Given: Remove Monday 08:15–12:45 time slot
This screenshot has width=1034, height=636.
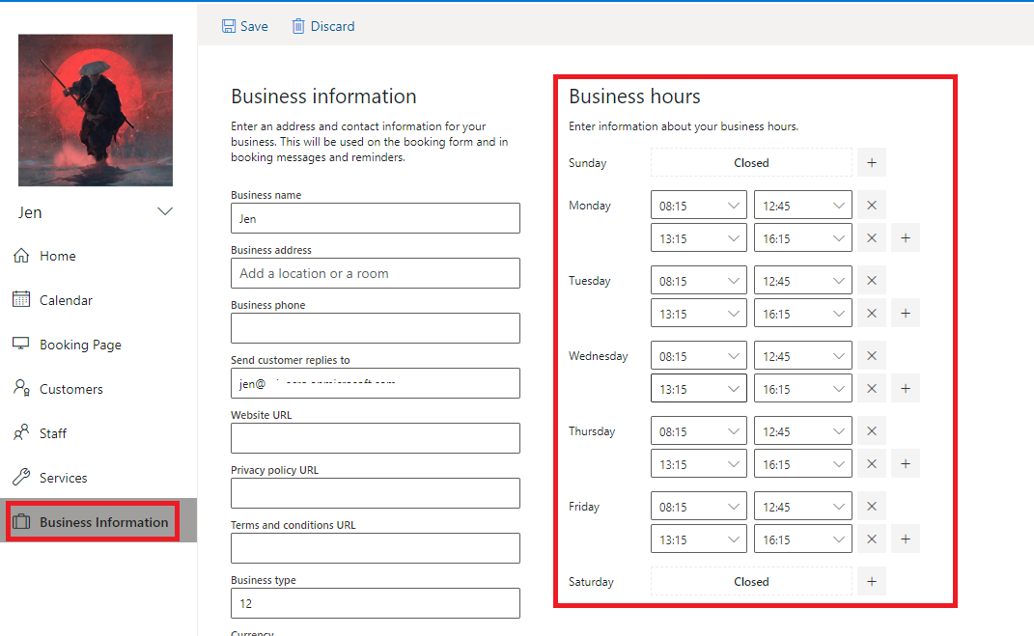Looking at the screenshot, I should (x=872, y=205).
